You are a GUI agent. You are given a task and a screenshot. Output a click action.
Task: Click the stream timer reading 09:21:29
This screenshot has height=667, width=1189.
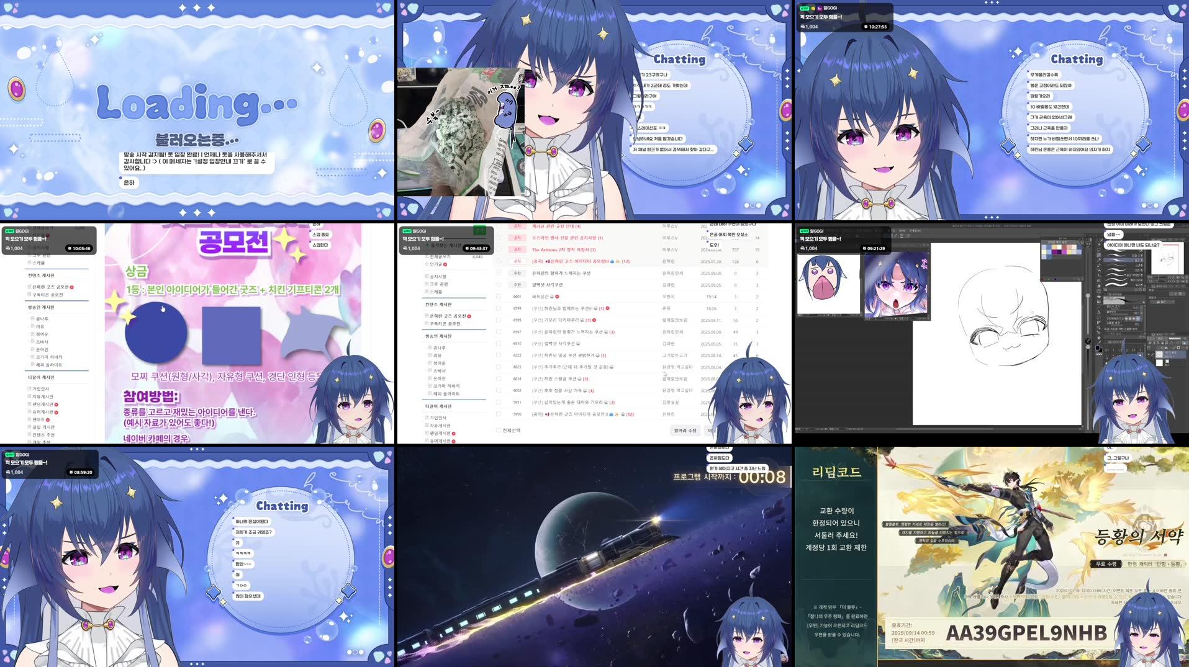874,248
